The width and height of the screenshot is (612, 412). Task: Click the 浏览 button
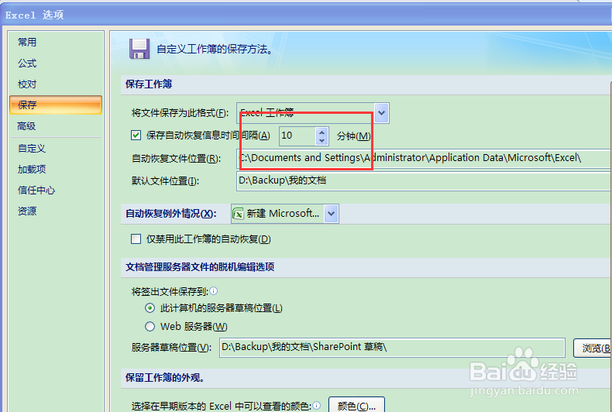592,348
